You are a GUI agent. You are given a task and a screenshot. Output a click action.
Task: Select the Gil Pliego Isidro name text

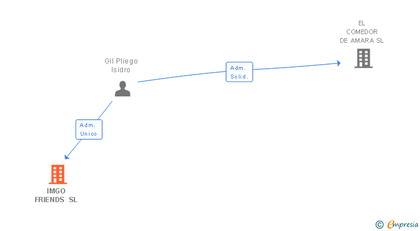pyautogui.click(x=121, y=65)
